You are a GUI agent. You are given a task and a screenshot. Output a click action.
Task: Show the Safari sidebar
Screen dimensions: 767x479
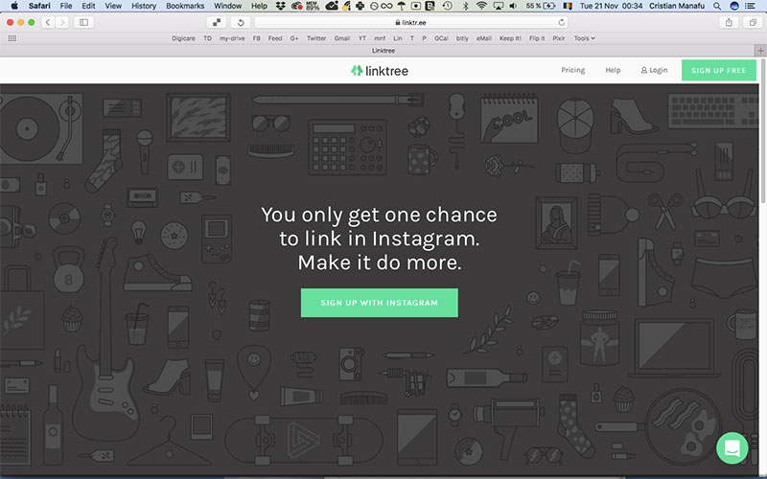click(x=83, y=22)
